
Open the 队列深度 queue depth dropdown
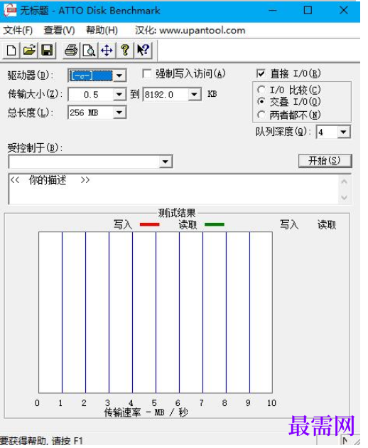click(x=343, y=132)
